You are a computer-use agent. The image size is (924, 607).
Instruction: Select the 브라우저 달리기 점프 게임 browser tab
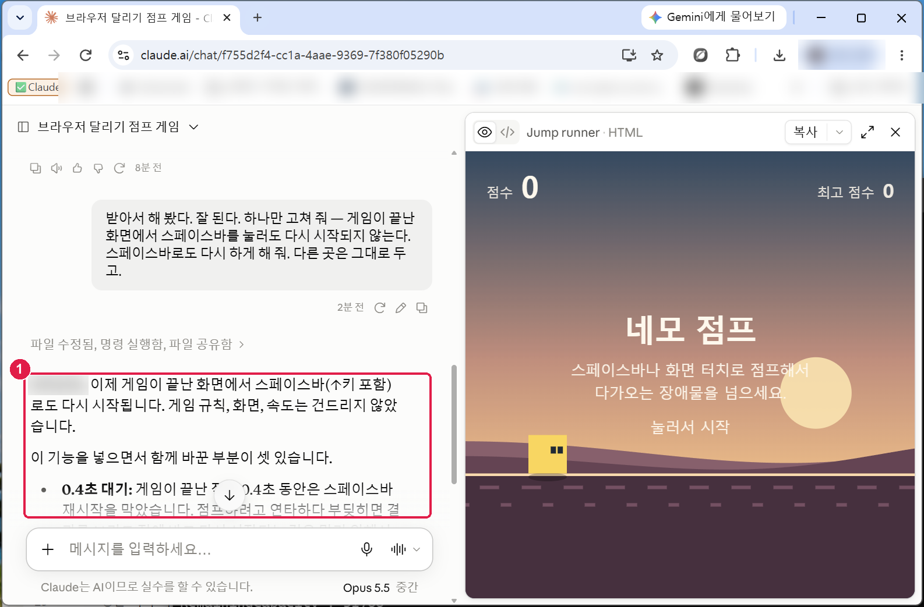coord(138,18)
